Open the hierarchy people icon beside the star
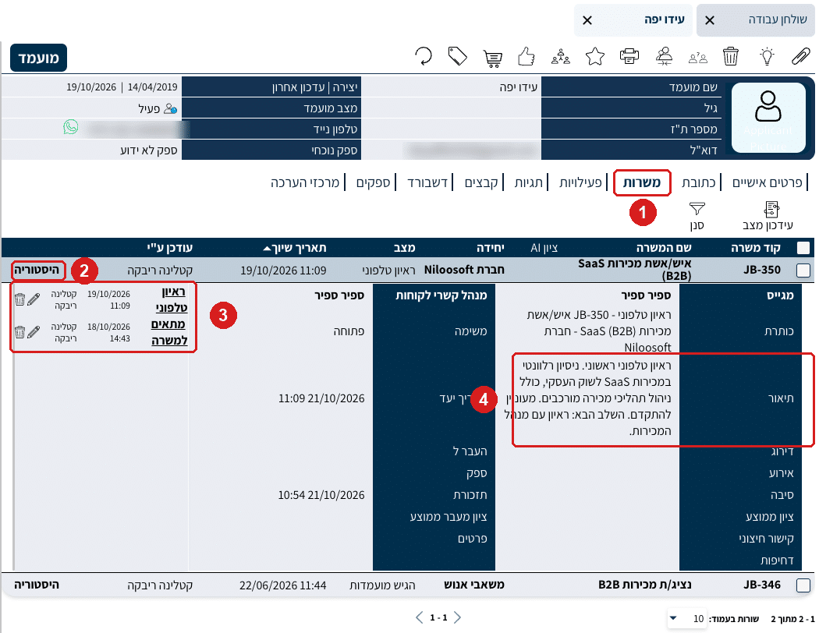 tap(561, 56)
